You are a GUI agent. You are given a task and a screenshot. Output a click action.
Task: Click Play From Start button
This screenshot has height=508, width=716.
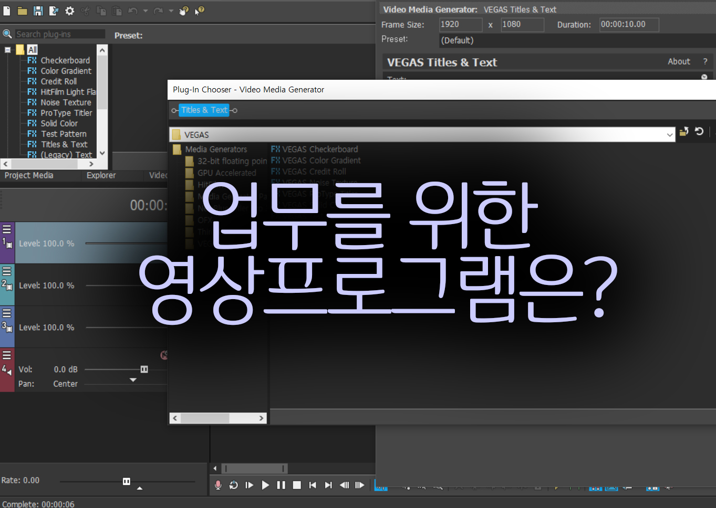click(250, 485)
